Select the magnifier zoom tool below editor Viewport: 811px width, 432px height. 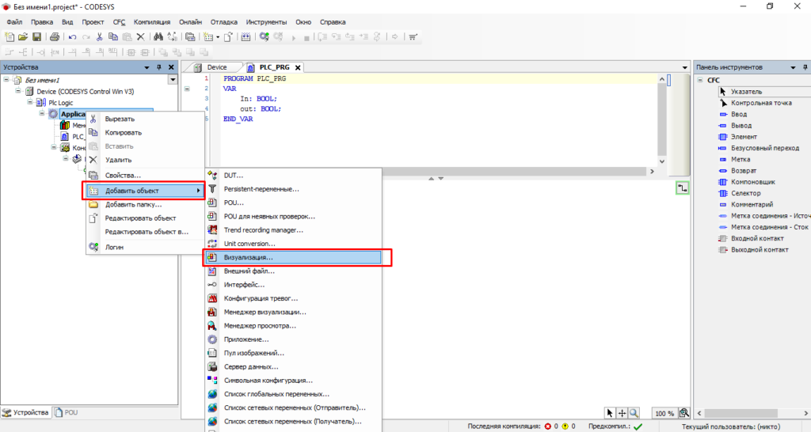634,413
